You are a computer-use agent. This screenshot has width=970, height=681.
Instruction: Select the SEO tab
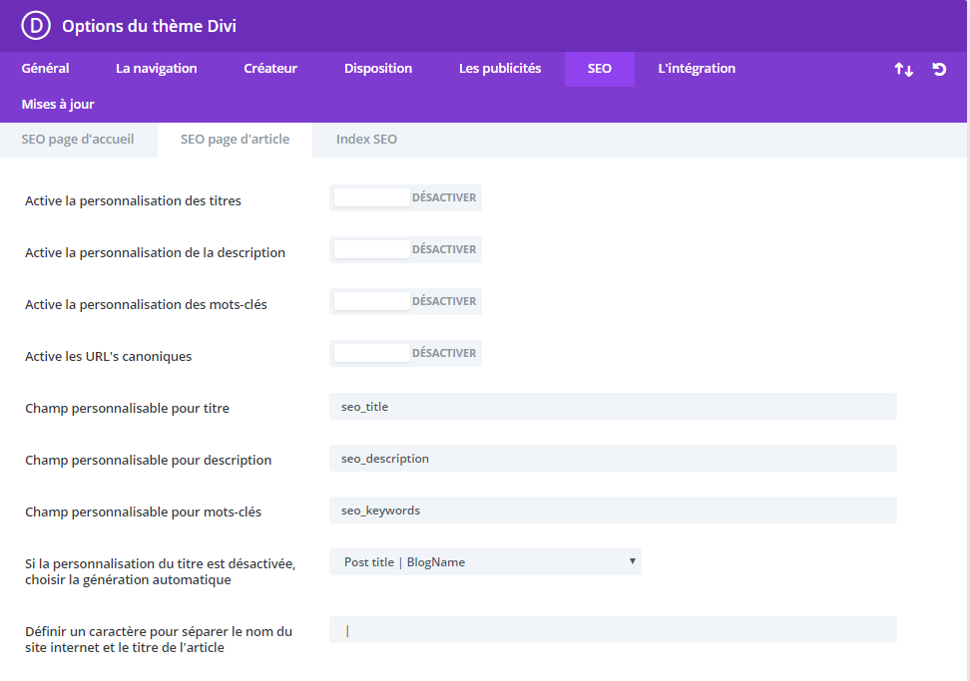600,69
